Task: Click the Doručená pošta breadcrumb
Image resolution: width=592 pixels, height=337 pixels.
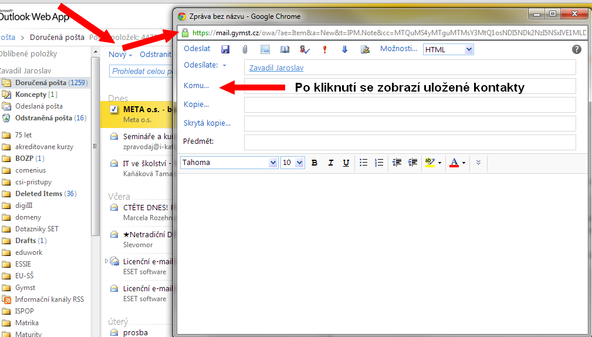Action: (57, 38)
